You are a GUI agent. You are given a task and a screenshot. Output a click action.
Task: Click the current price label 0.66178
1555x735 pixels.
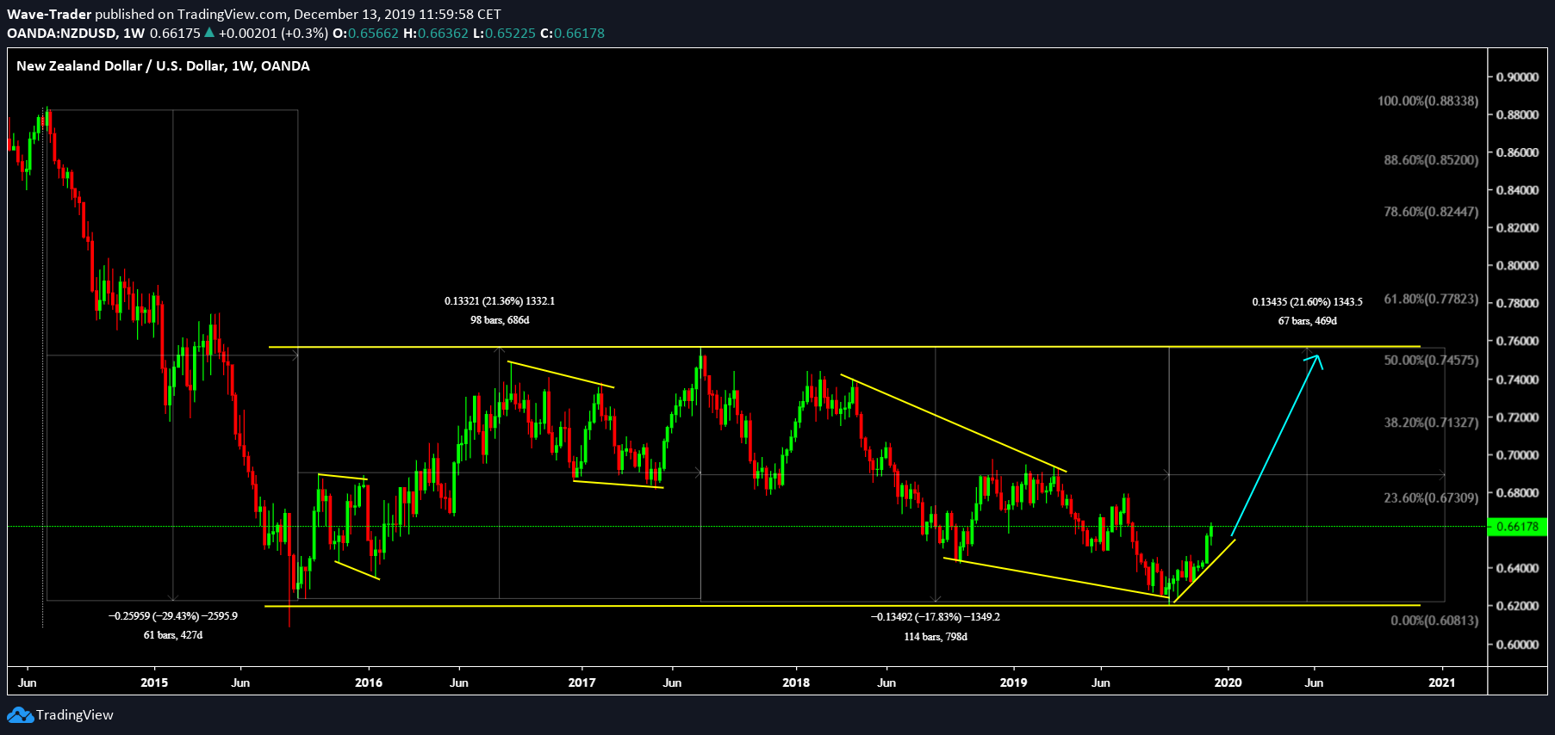1517,527
